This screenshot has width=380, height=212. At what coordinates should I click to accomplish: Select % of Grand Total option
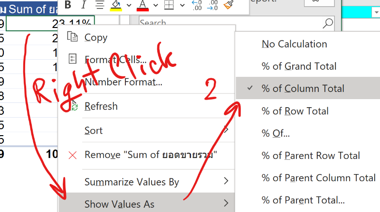[299, 66]
